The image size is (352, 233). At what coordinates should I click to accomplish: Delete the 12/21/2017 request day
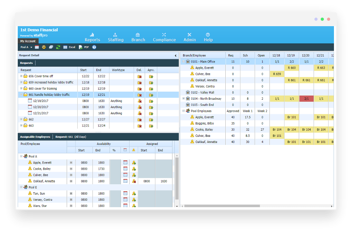pos(140,114)
